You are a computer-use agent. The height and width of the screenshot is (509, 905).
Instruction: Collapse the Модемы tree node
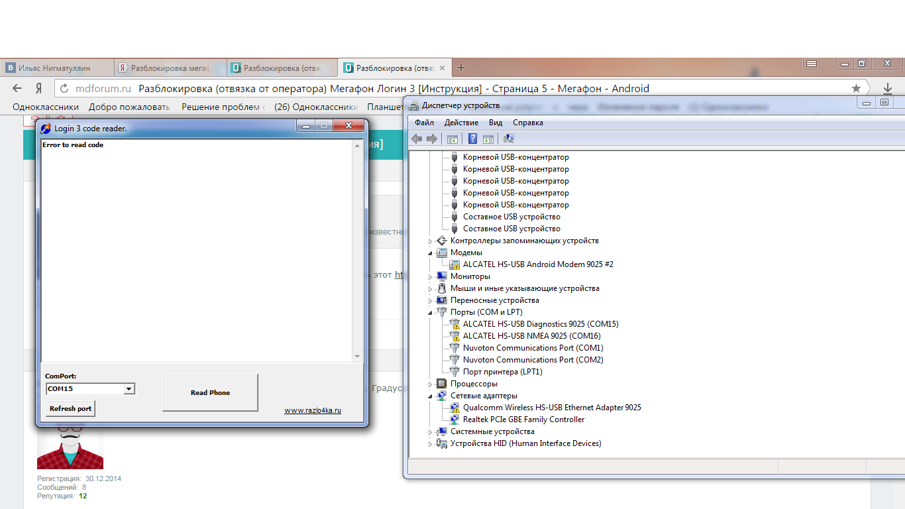click(x=431, y=253)
